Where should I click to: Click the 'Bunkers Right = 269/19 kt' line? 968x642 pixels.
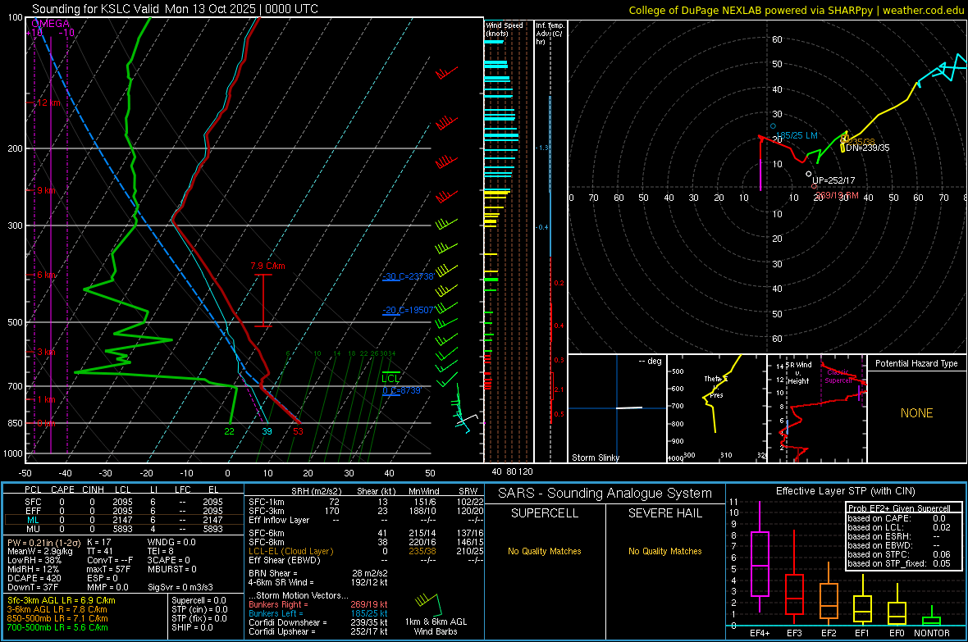pyautogui.click(x=318, y=605)
